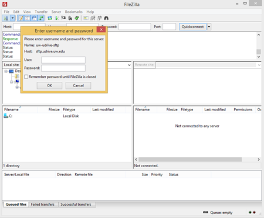
Task: Open the File menu
Action: pyautogui.click(x=6, y=12)
